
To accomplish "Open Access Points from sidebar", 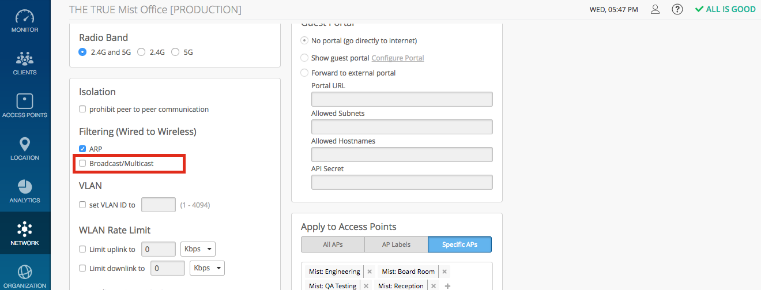I will (25, 106).
